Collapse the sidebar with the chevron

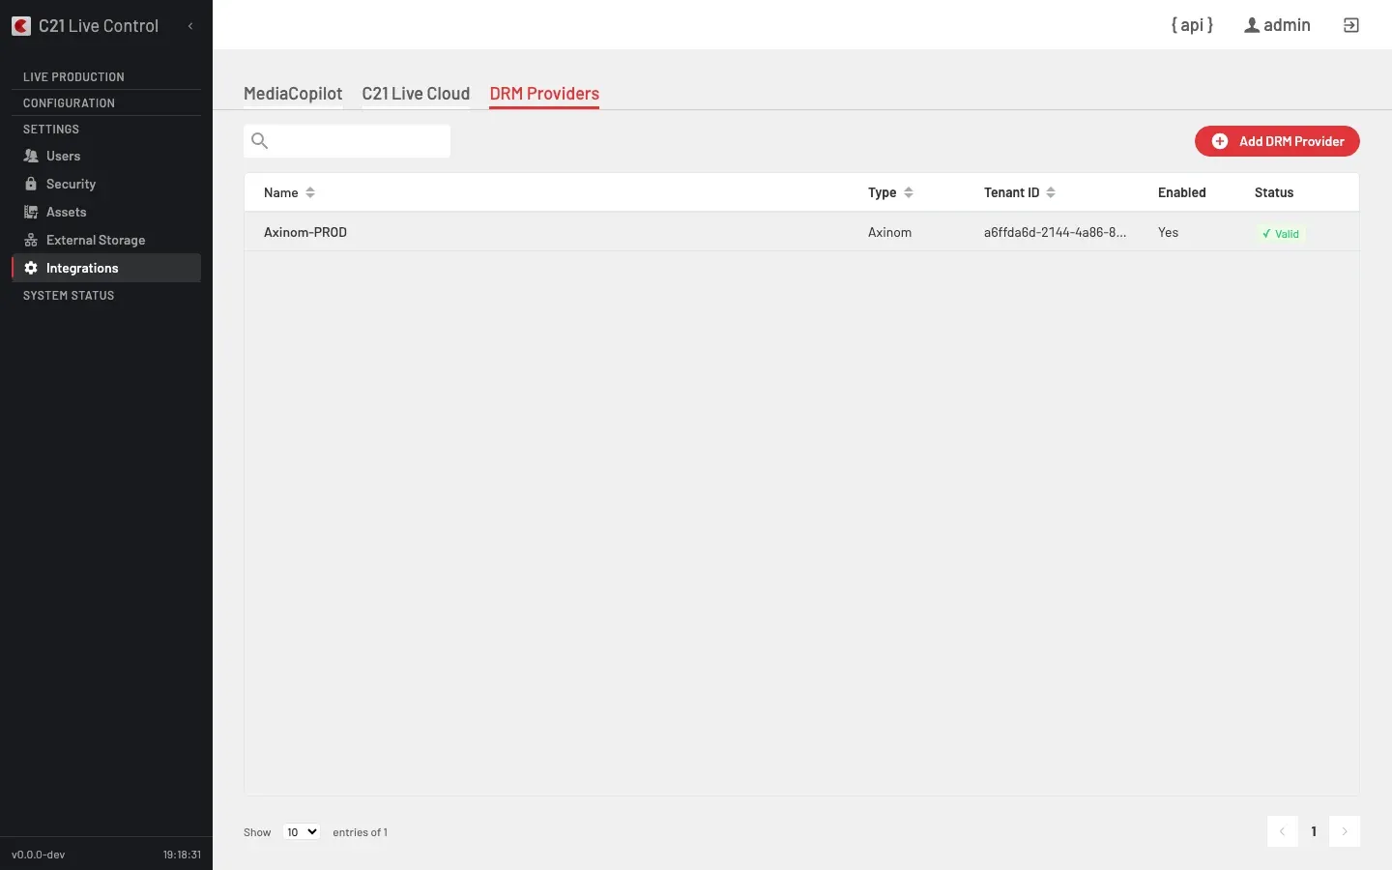pos(190,26)
